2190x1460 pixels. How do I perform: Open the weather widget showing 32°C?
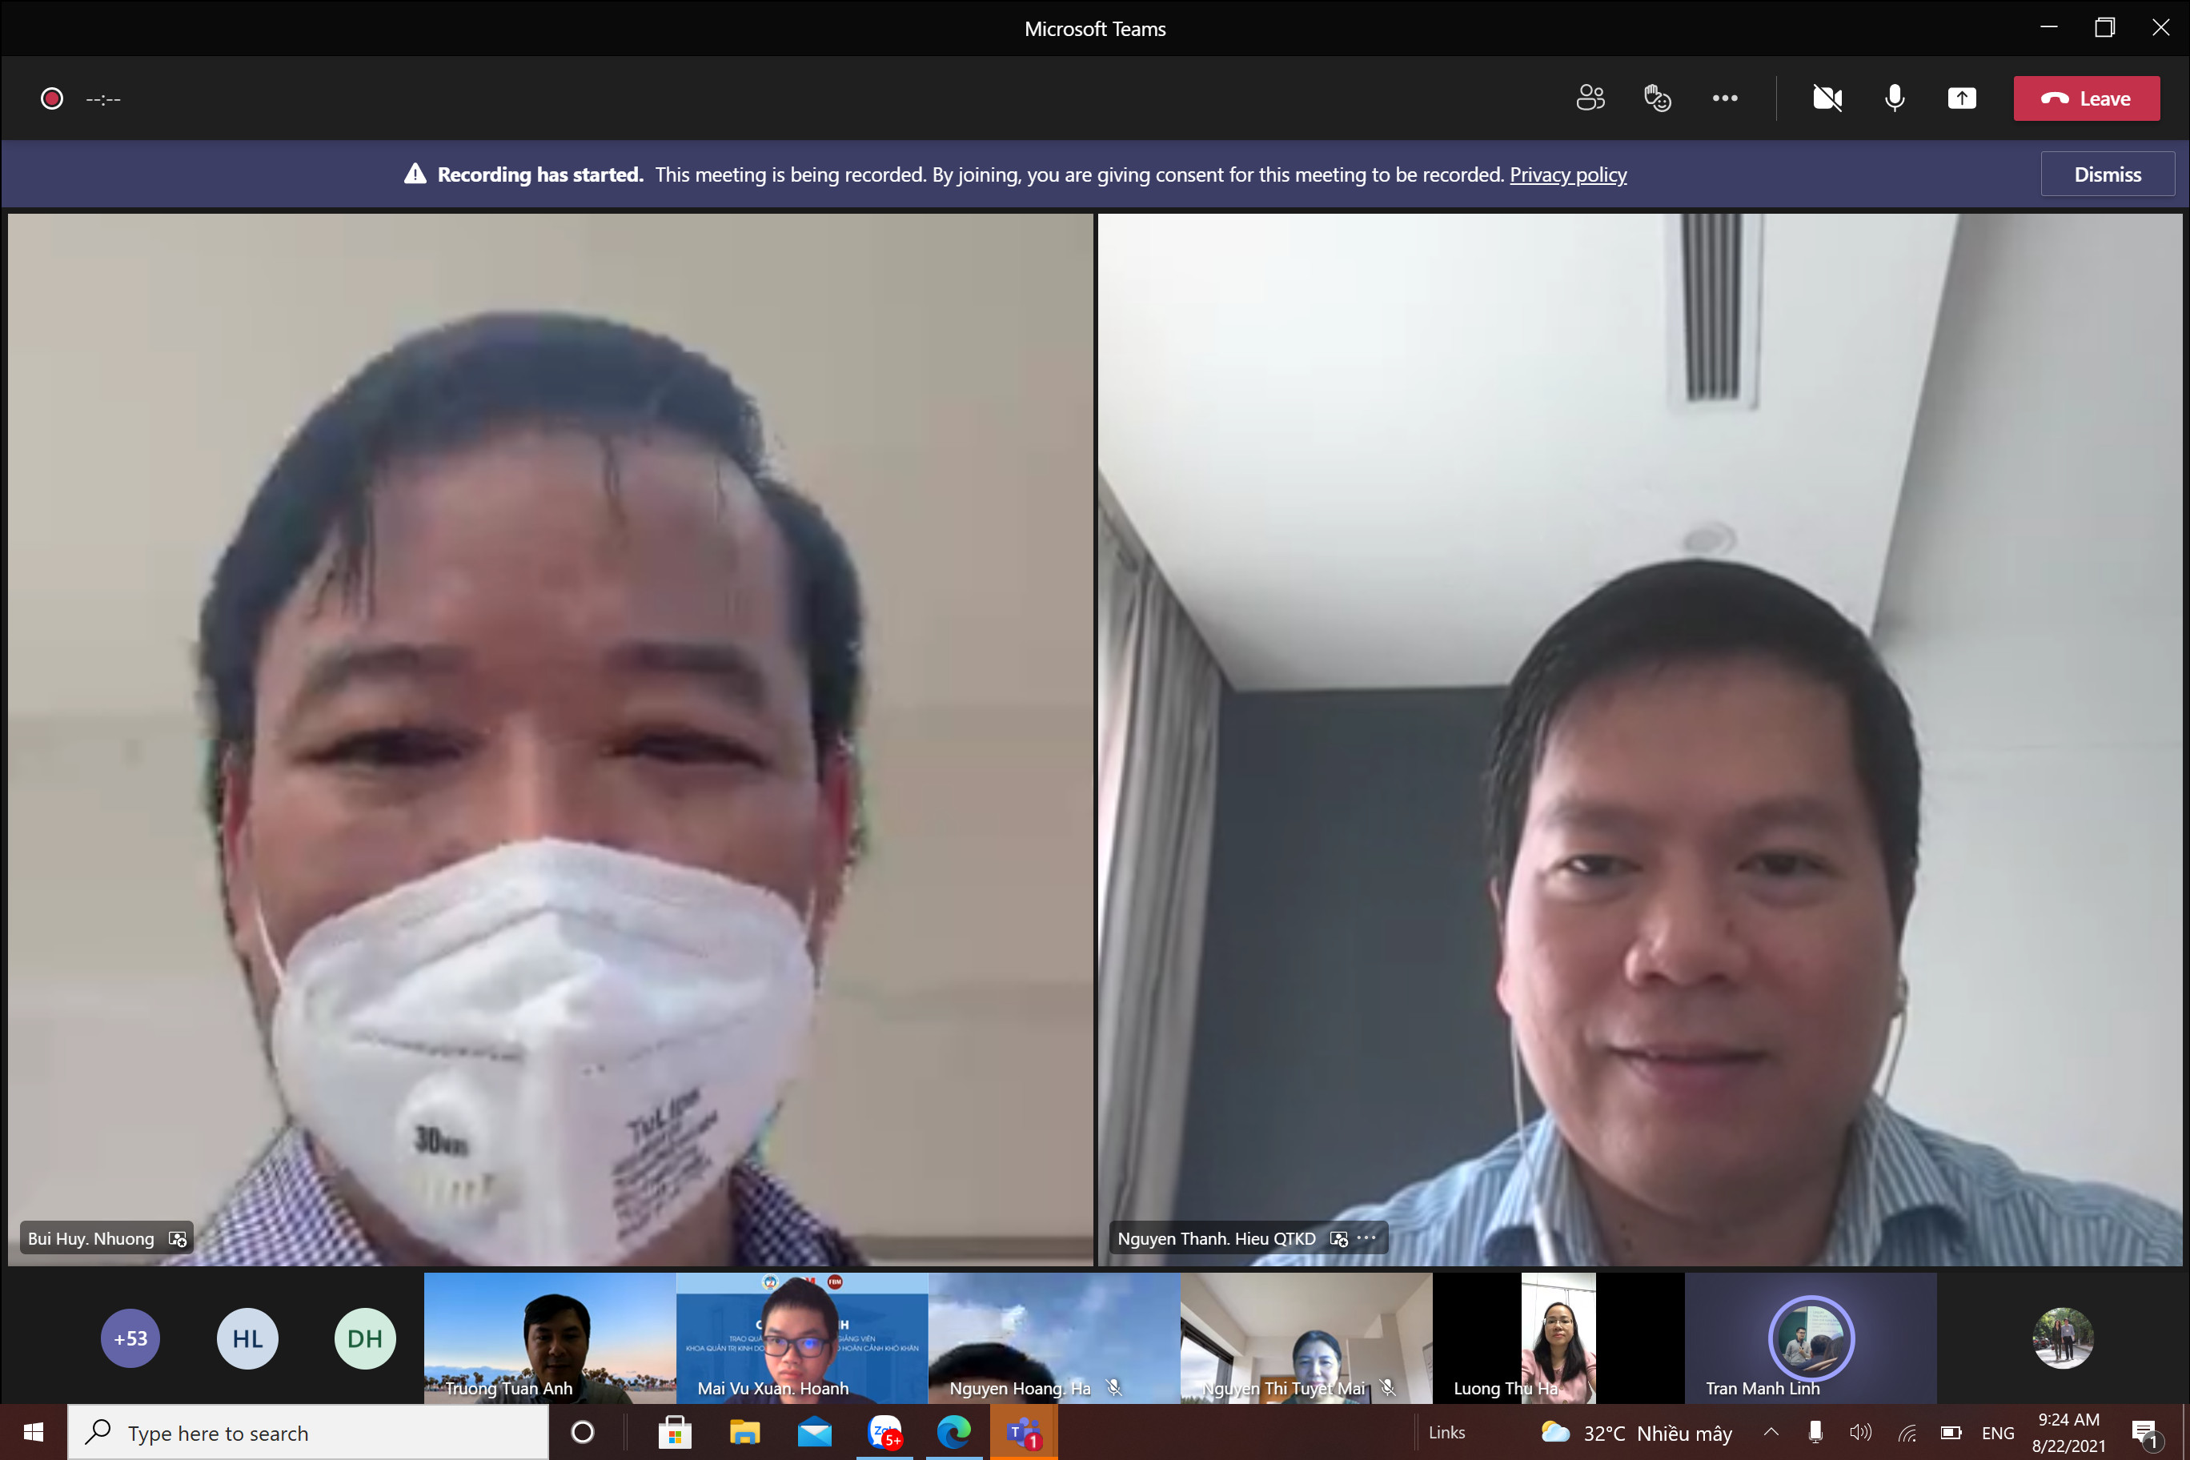1636,1432
